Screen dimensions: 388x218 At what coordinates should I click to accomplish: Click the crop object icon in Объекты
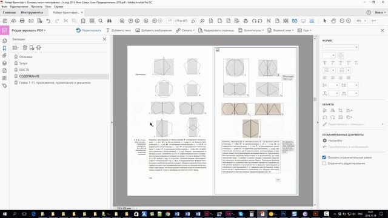click(341, 110)
